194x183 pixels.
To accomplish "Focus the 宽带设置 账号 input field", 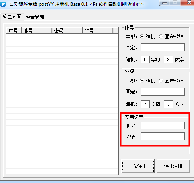I will pyautogui.click(x=163, y=125).
